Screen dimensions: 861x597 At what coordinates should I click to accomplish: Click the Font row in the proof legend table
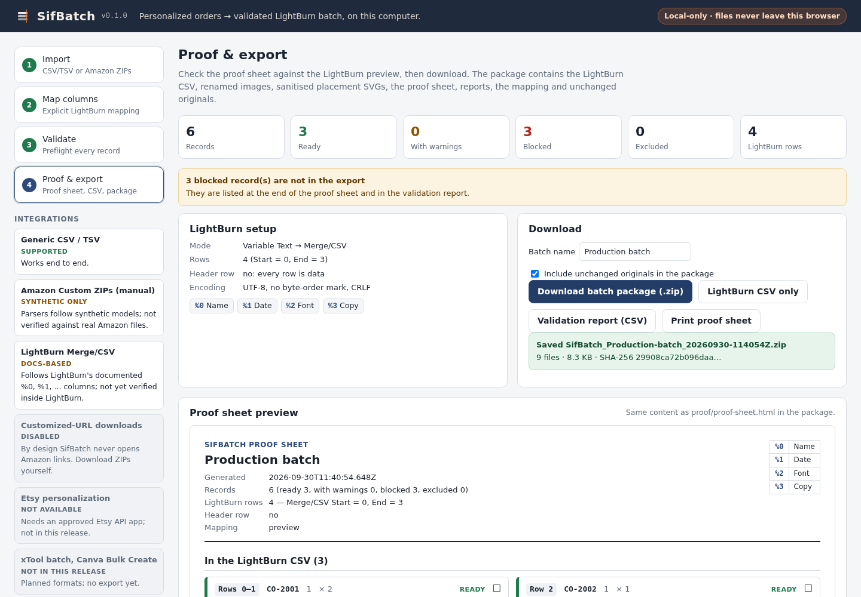[x=795, y=473]
